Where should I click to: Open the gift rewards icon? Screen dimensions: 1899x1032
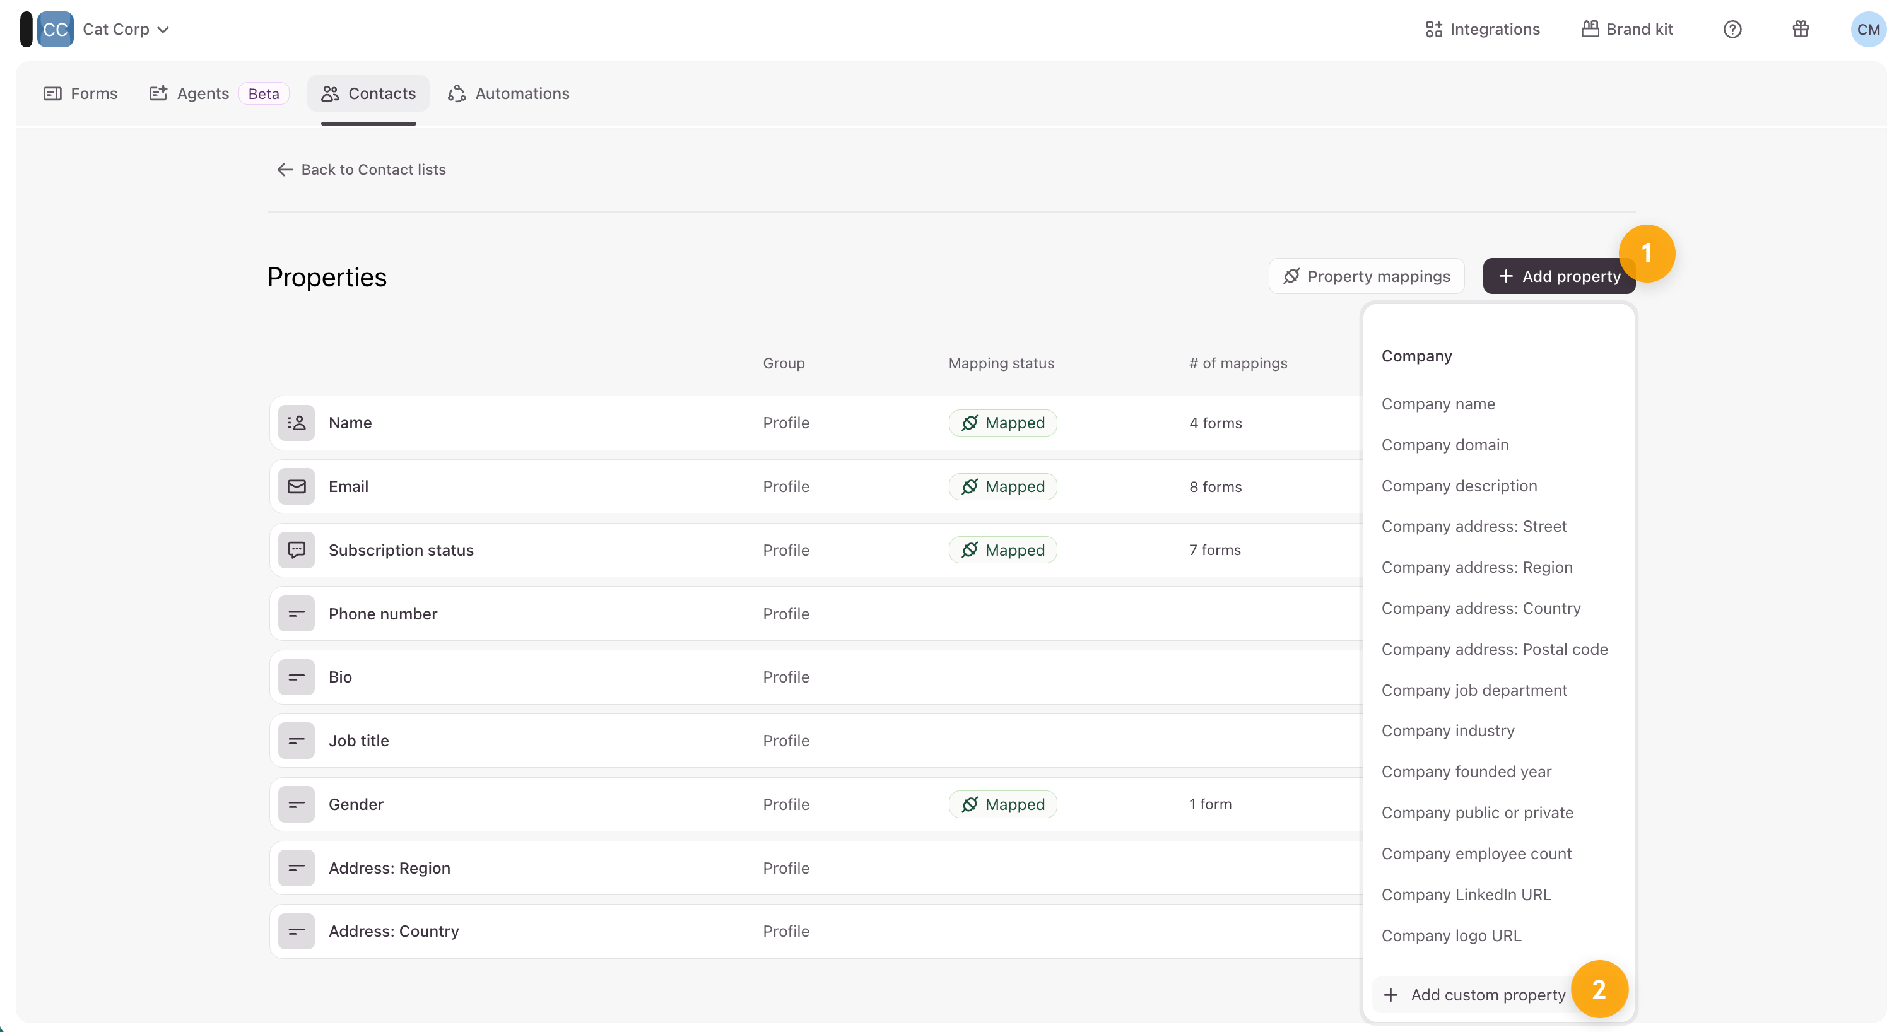tap(1800, 30)
